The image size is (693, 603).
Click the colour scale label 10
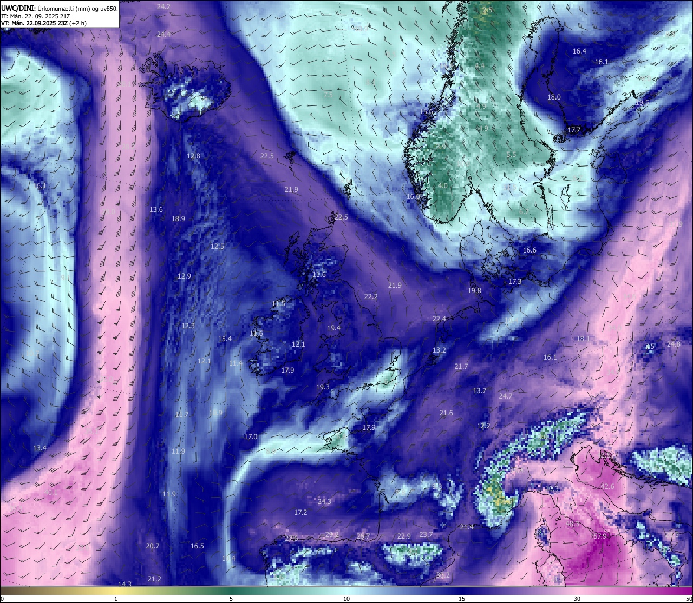pos(346,599)
